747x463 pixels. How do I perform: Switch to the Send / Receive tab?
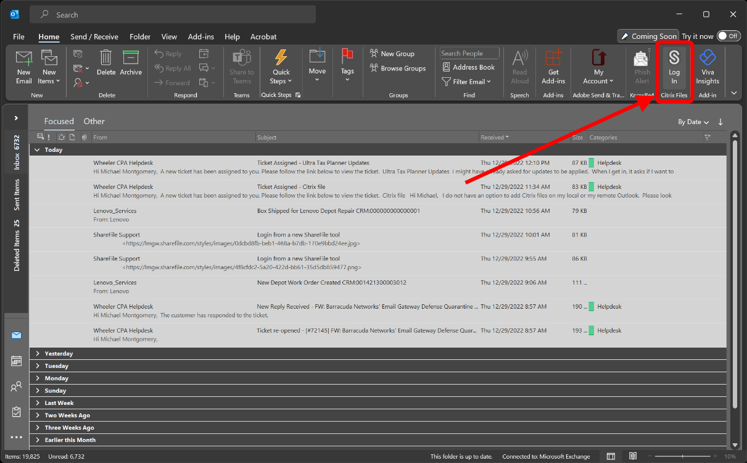click(x=94, y=36)
